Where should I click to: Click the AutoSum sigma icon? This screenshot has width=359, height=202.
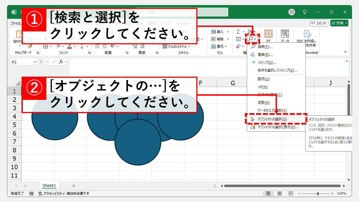coord(238,32)
